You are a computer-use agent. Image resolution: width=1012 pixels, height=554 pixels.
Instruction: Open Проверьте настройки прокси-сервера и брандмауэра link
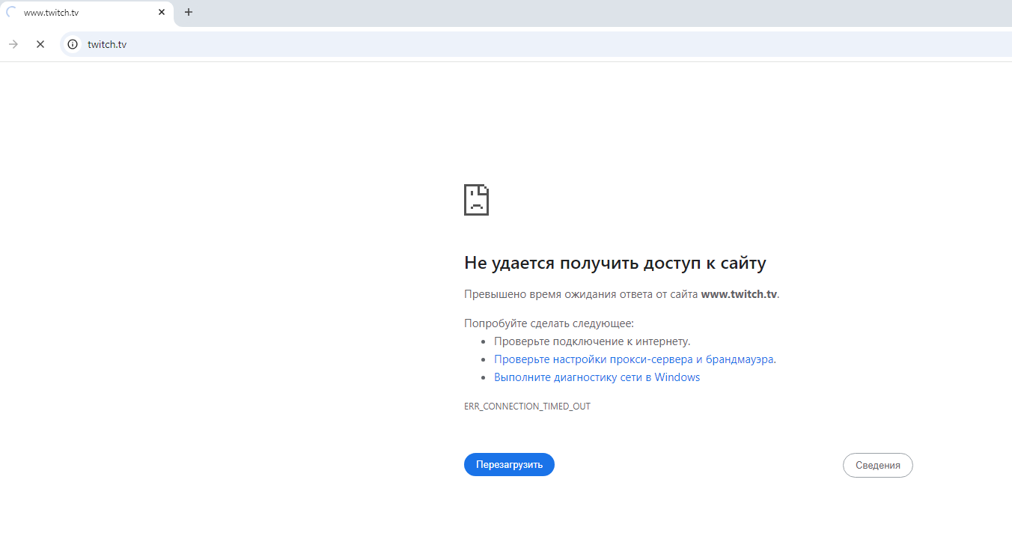tap(634, 359)
